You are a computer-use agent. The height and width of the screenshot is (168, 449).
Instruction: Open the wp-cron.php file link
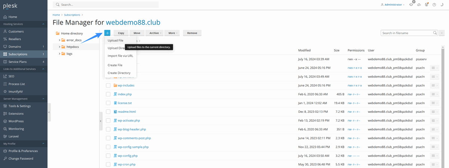[x=126, y=164]
